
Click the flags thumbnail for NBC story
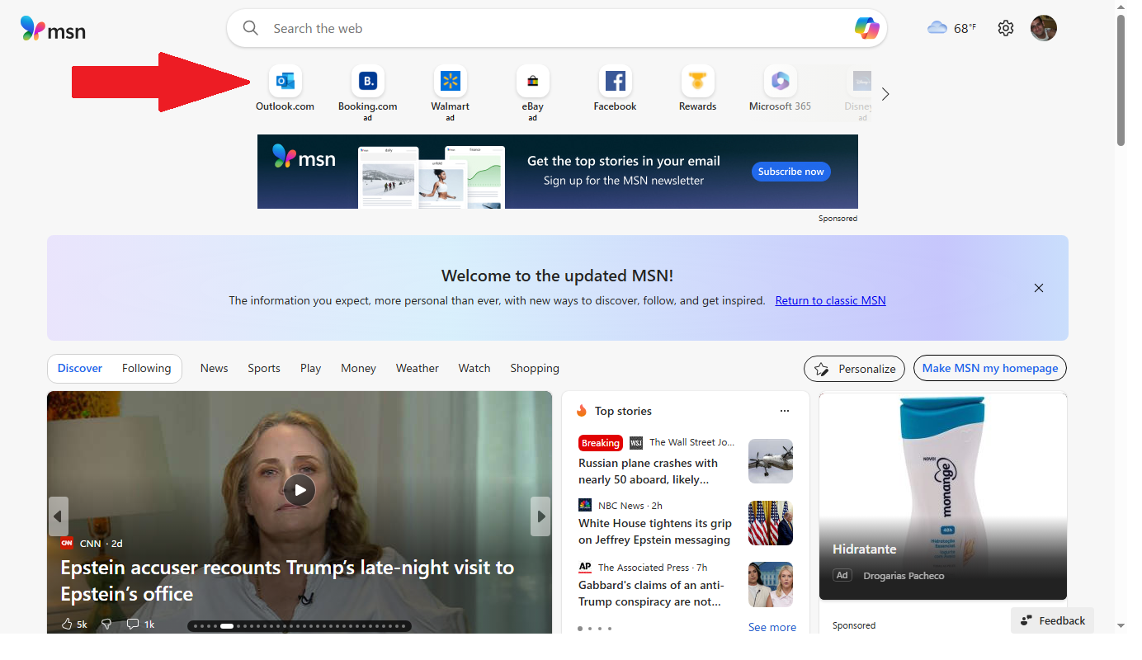pyautogui.click(x=771, y=523)
